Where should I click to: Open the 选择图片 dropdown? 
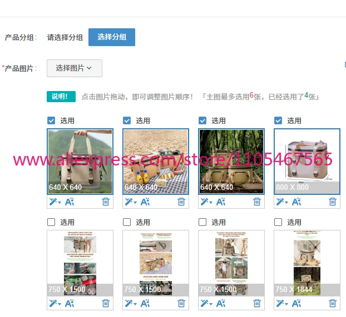(x=75, y=68)
